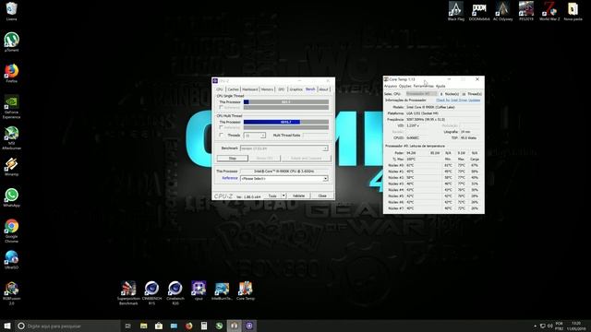Image resolution: width=591 pixels, height=332 pixels.
Task: Open the Arquivo menu in Core Temp
Action: click(391, 86)
